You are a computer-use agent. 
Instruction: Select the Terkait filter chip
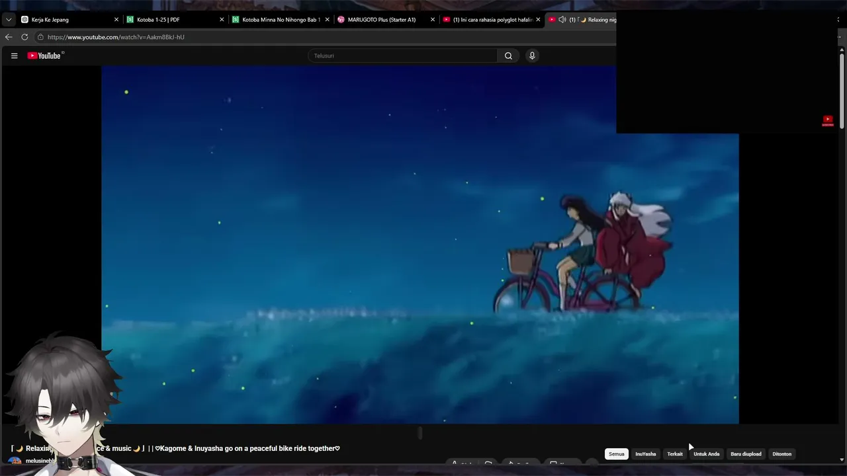pyautogui.click(x=675, y=454)
